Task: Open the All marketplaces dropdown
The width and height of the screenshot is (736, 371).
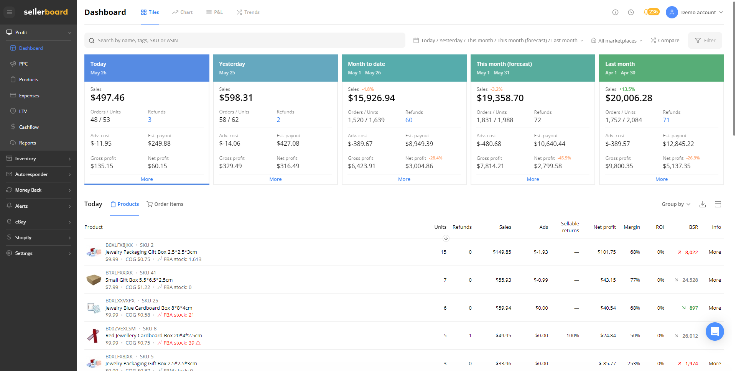Action: (616, 40)
